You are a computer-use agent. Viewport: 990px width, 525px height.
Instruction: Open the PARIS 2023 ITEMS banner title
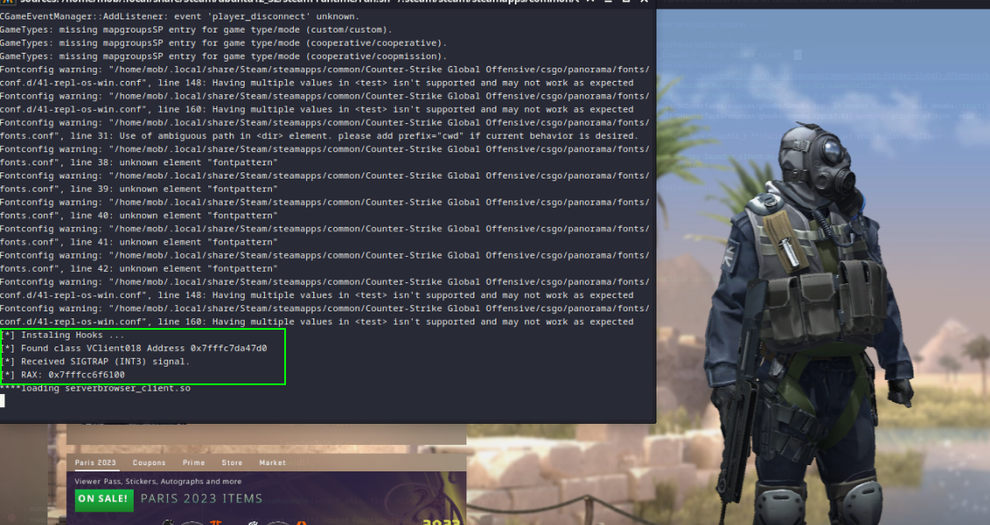202,499
